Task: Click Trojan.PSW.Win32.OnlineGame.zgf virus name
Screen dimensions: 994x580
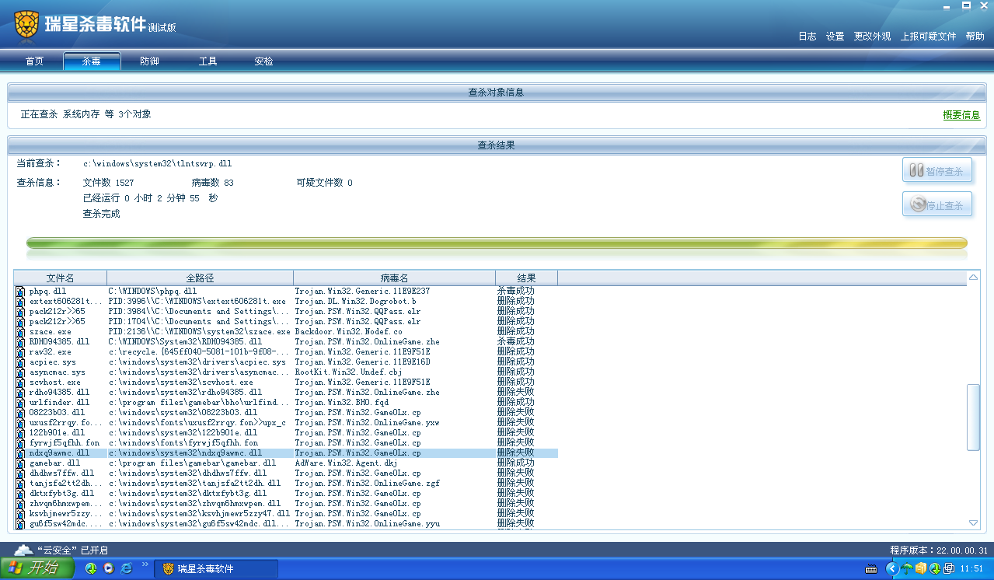Action: click(x=367, y=483)
